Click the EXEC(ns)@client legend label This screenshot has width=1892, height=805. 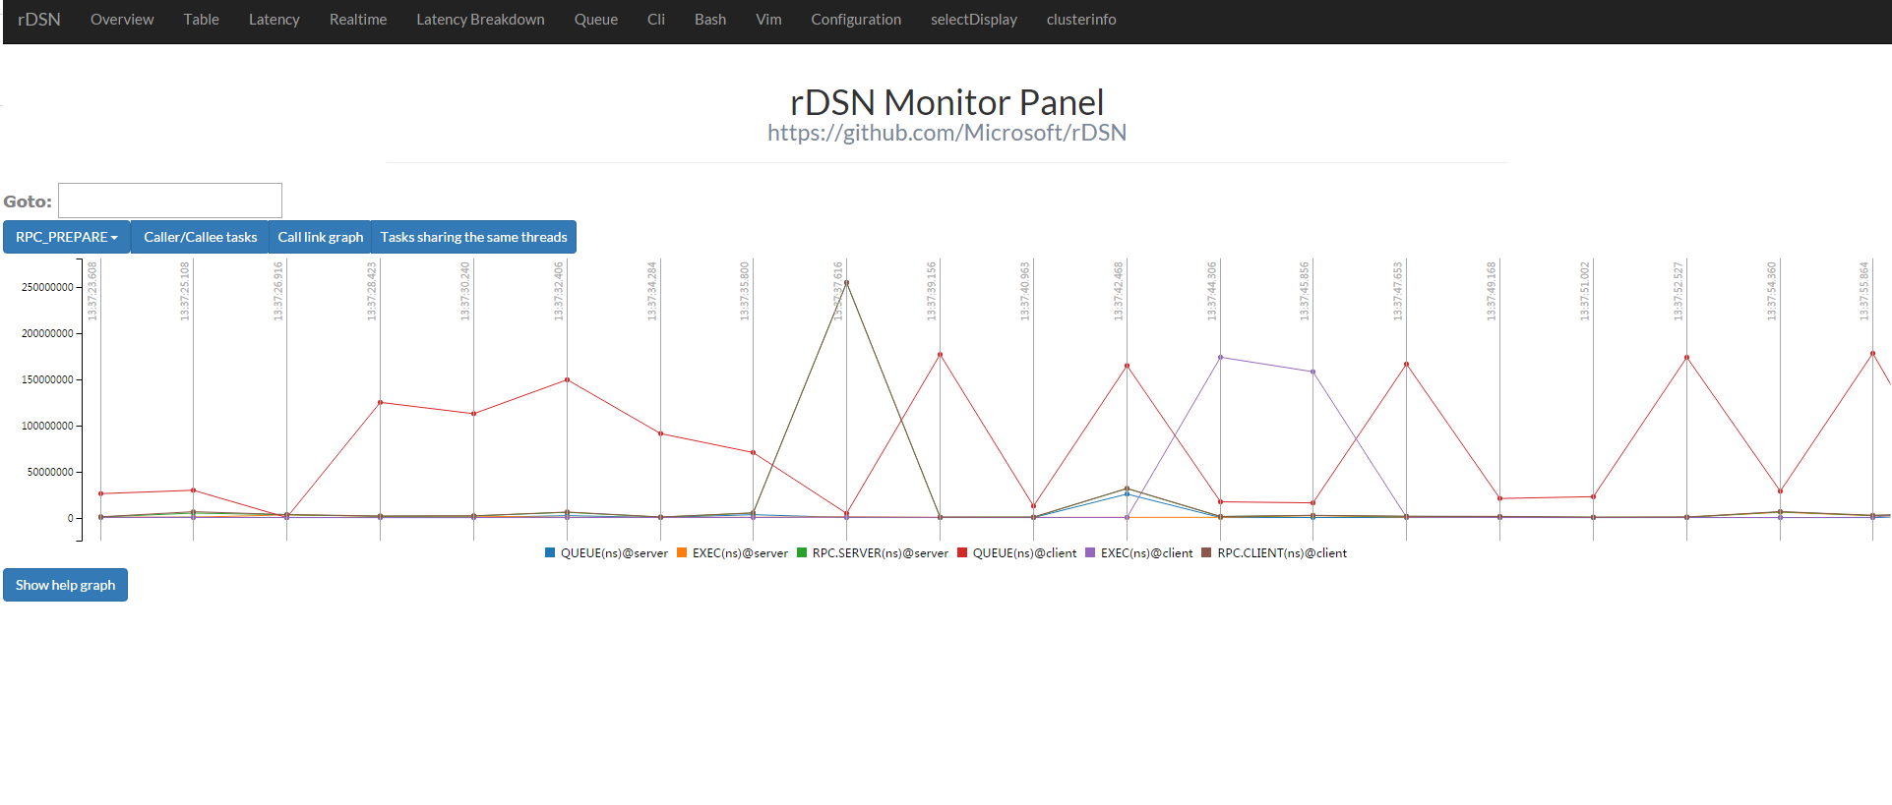click(1146, 553)
